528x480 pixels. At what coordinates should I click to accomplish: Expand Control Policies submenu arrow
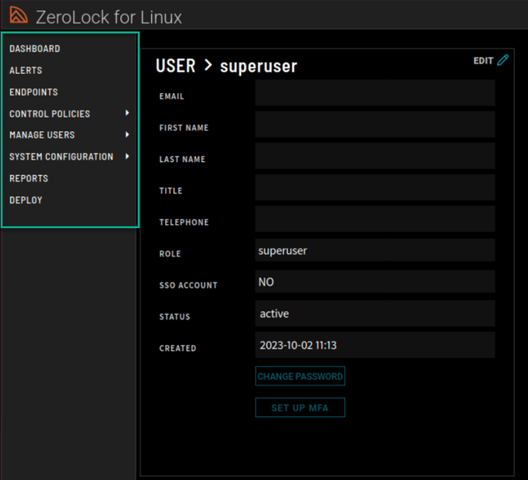[x=127, y=113]
